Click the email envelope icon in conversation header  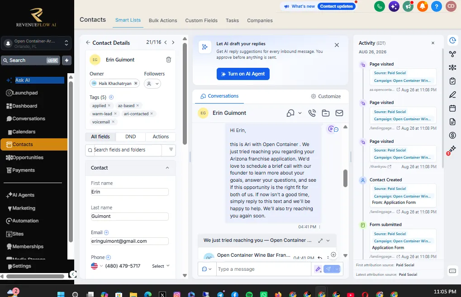coord(339,113)
